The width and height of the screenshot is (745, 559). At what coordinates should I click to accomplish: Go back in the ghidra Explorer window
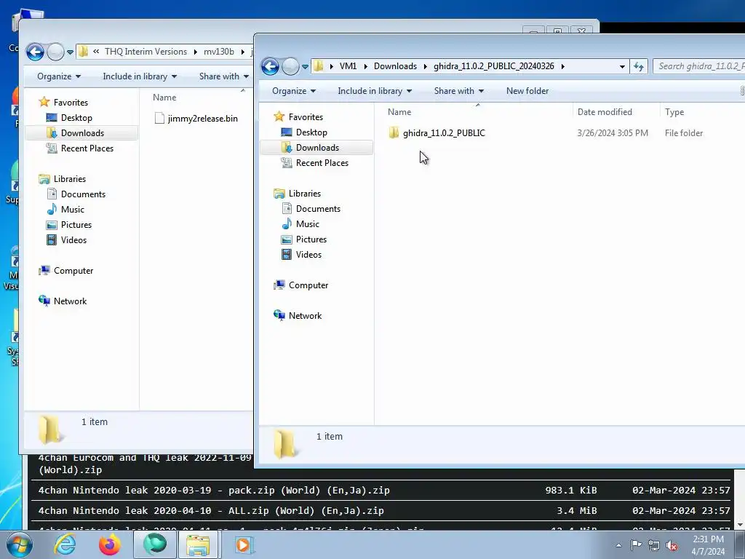270,66
